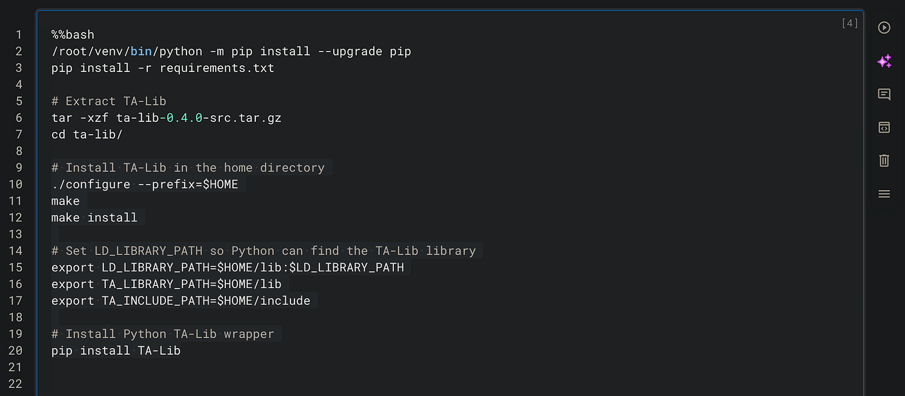Screen dimensions: 905x396
Task: Click the export TA_INCLUDE_PATH line
Action: coord(180,301)
